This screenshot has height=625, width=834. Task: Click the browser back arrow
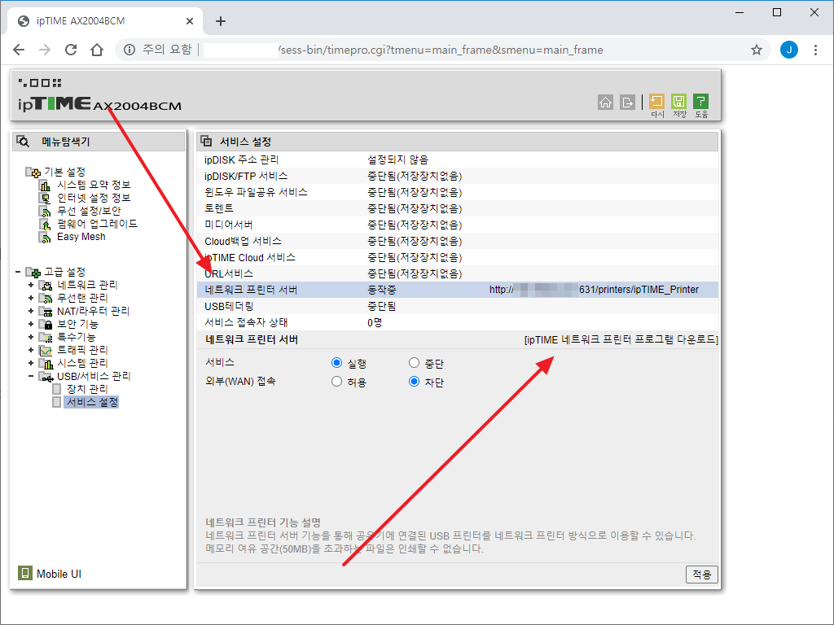(19, 50)
